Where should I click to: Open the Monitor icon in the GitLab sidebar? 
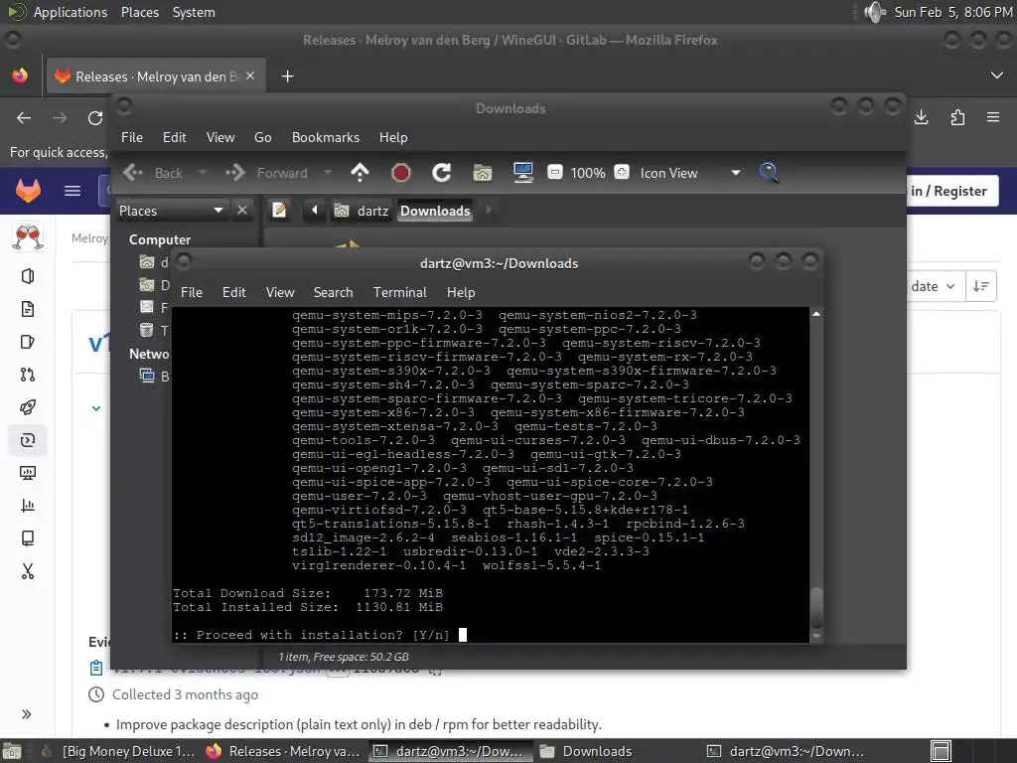pyautogui.click(x=27, y=473)
